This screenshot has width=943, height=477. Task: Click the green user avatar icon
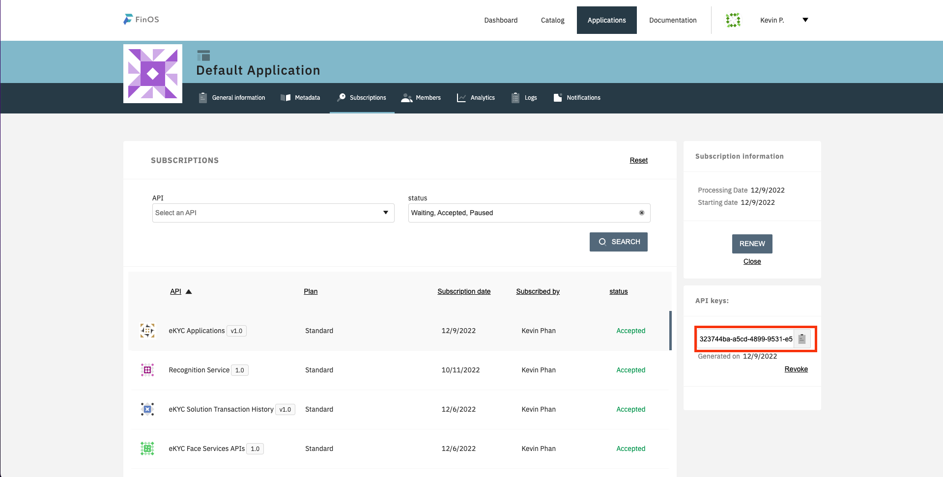(733, 20)
